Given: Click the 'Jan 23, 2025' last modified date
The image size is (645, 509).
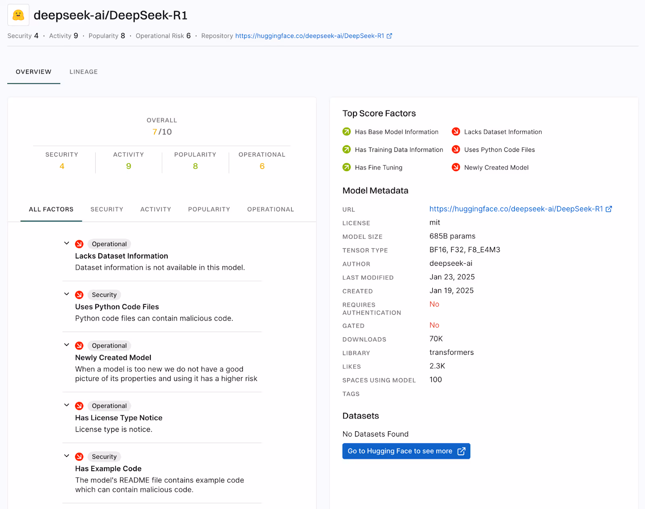Looking at the screenshot, I should coord(452,277).
